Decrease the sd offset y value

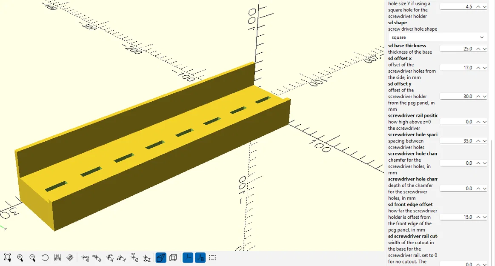[x=484, y=96]
